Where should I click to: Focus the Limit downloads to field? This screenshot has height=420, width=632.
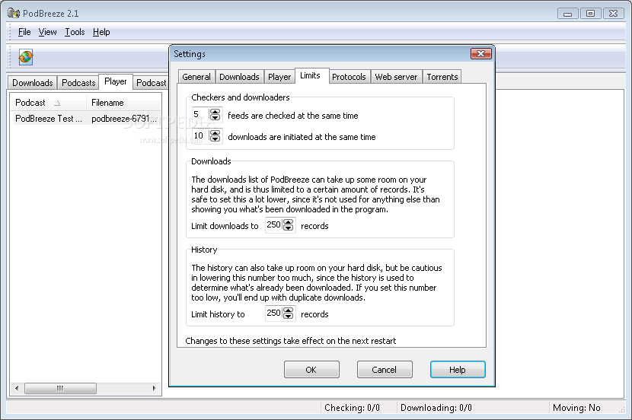[274, 224]
